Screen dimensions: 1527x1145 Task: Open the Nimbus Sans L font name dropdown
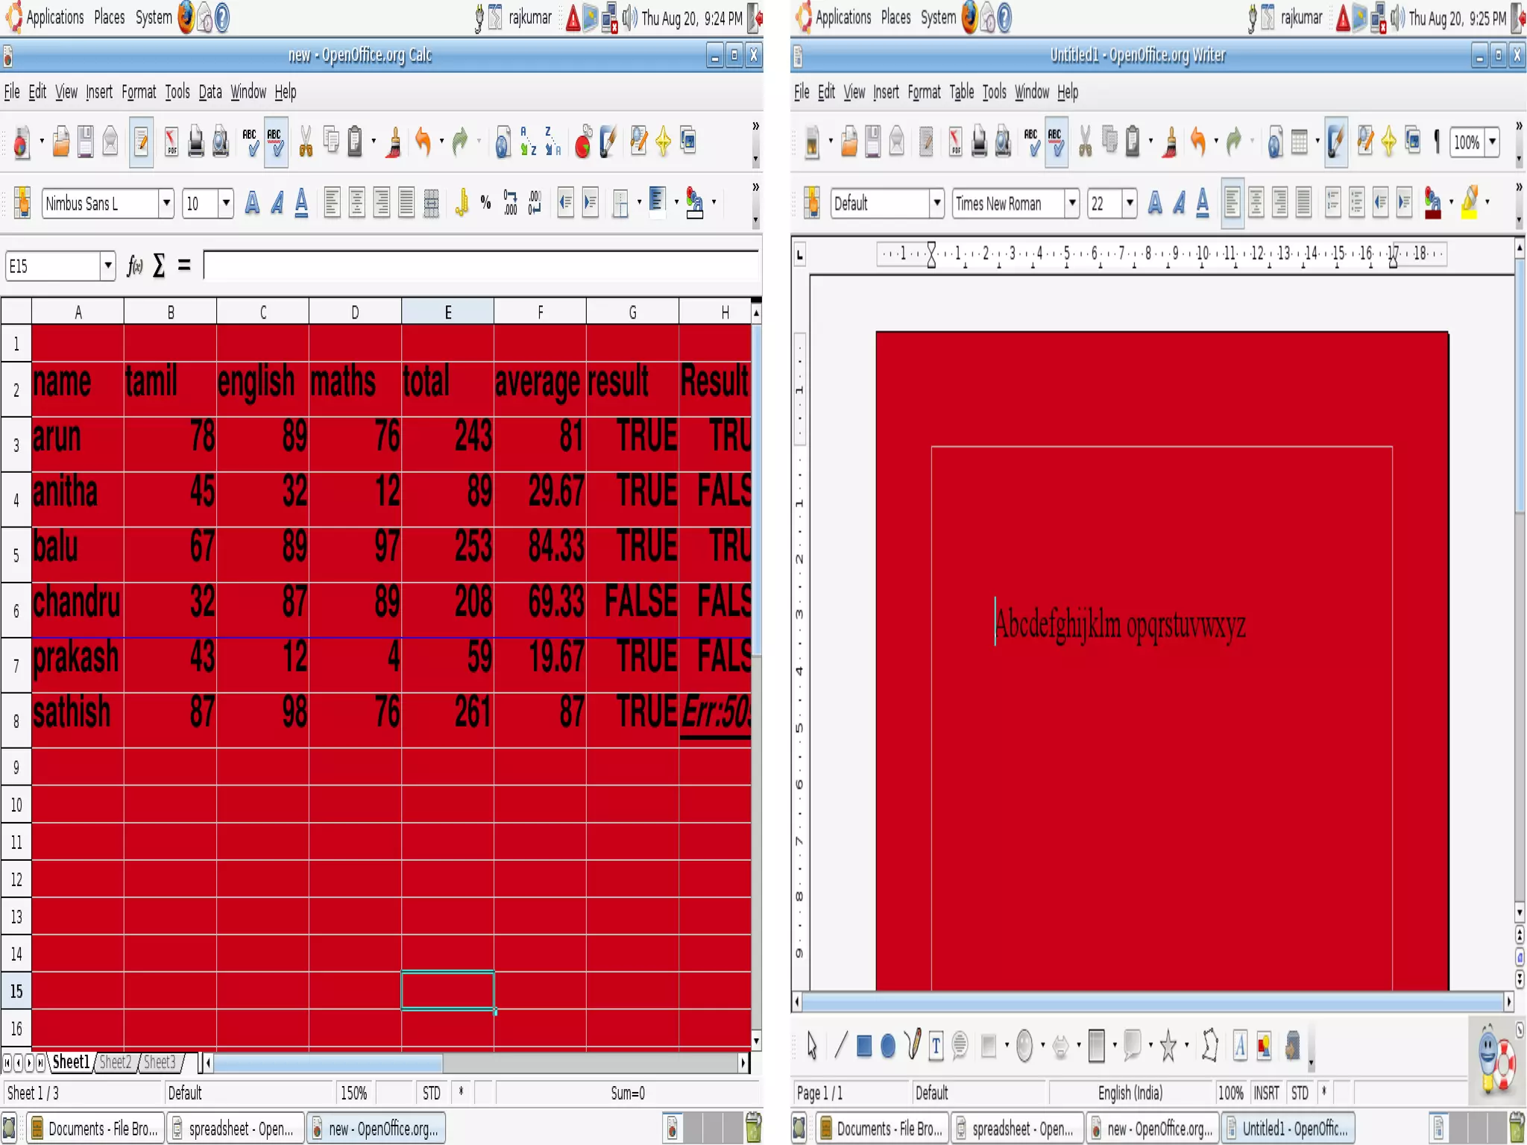(166, 203)
